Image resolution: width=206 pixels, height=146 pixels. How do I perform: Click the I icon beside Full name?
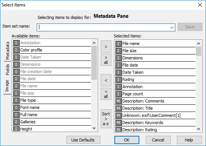coord(16,115)
